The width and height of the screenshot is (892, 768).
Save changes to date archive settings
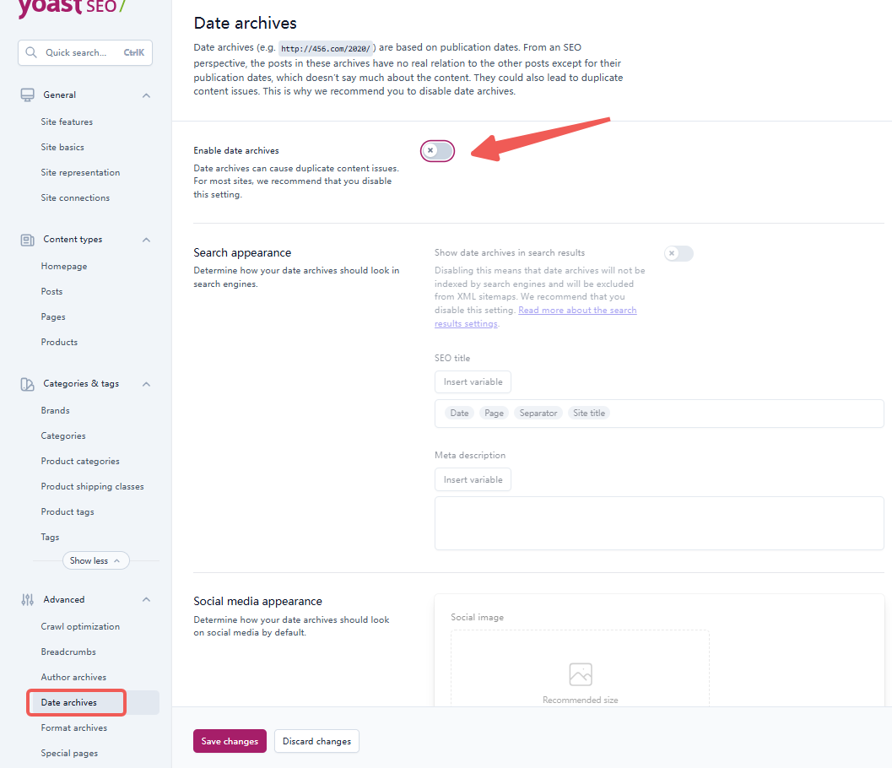[x=230, y=741]
